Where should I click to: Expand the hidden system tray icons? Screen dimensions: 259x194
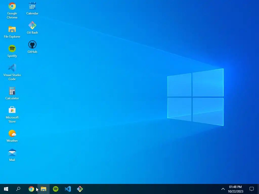point(223,189)
